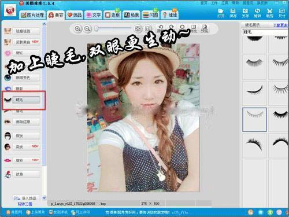Viewport: 289px width, 217px height.
Task: Open the 皮肤美白 skin whitening tool
Action: pyautogui.click(x=26, y=42)
